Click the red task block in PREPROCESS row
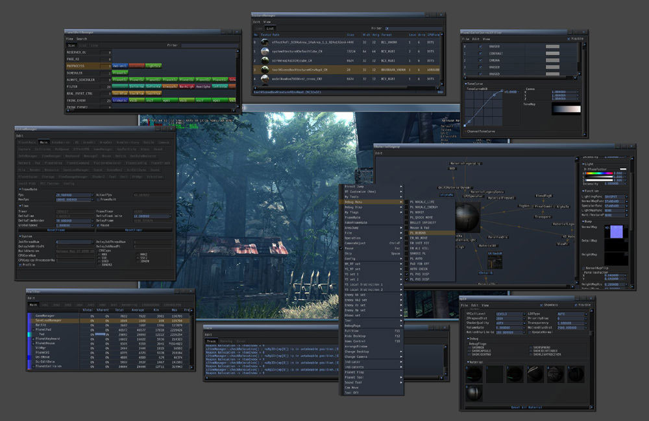 pos(138,65)
